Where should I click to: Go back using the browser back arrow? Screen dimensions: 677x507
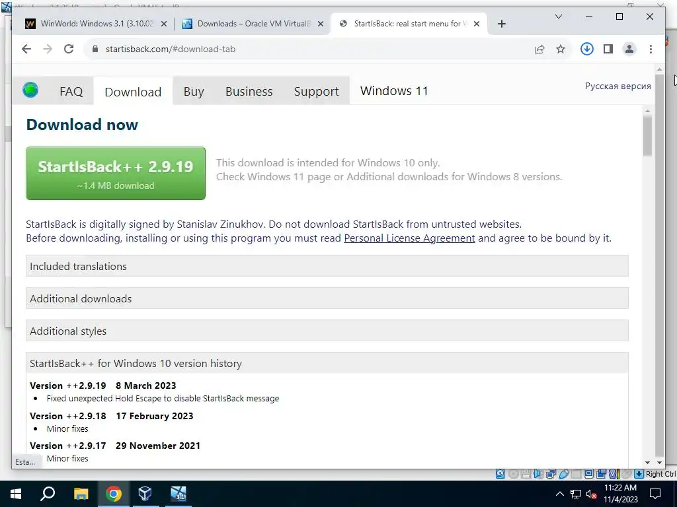tap(26, 49)
